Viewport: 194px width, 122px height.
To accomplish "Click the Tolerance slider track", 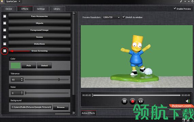I will point(47,80).
